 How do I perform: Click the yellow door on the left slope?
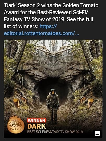(x=16, y=103)
